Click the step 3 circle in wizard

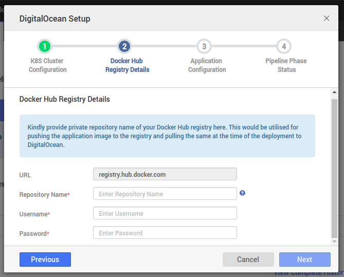pos(204,47)
